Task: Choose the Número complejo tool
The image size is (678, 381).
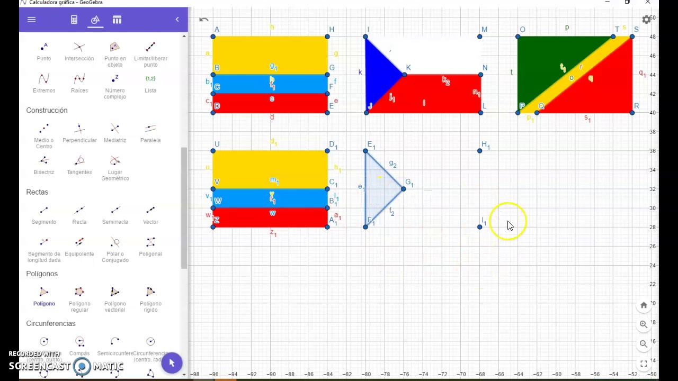Action: point(115,87)
